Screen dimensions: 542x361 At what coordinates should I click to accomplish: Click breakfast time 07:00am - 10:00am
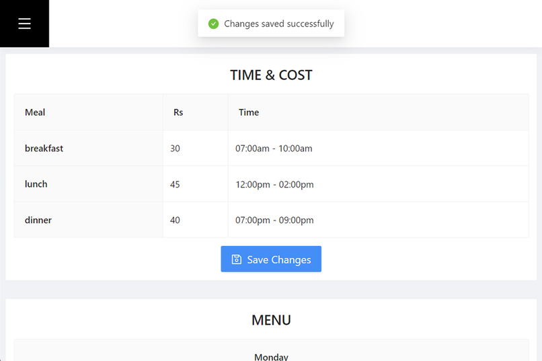[274, 149]
